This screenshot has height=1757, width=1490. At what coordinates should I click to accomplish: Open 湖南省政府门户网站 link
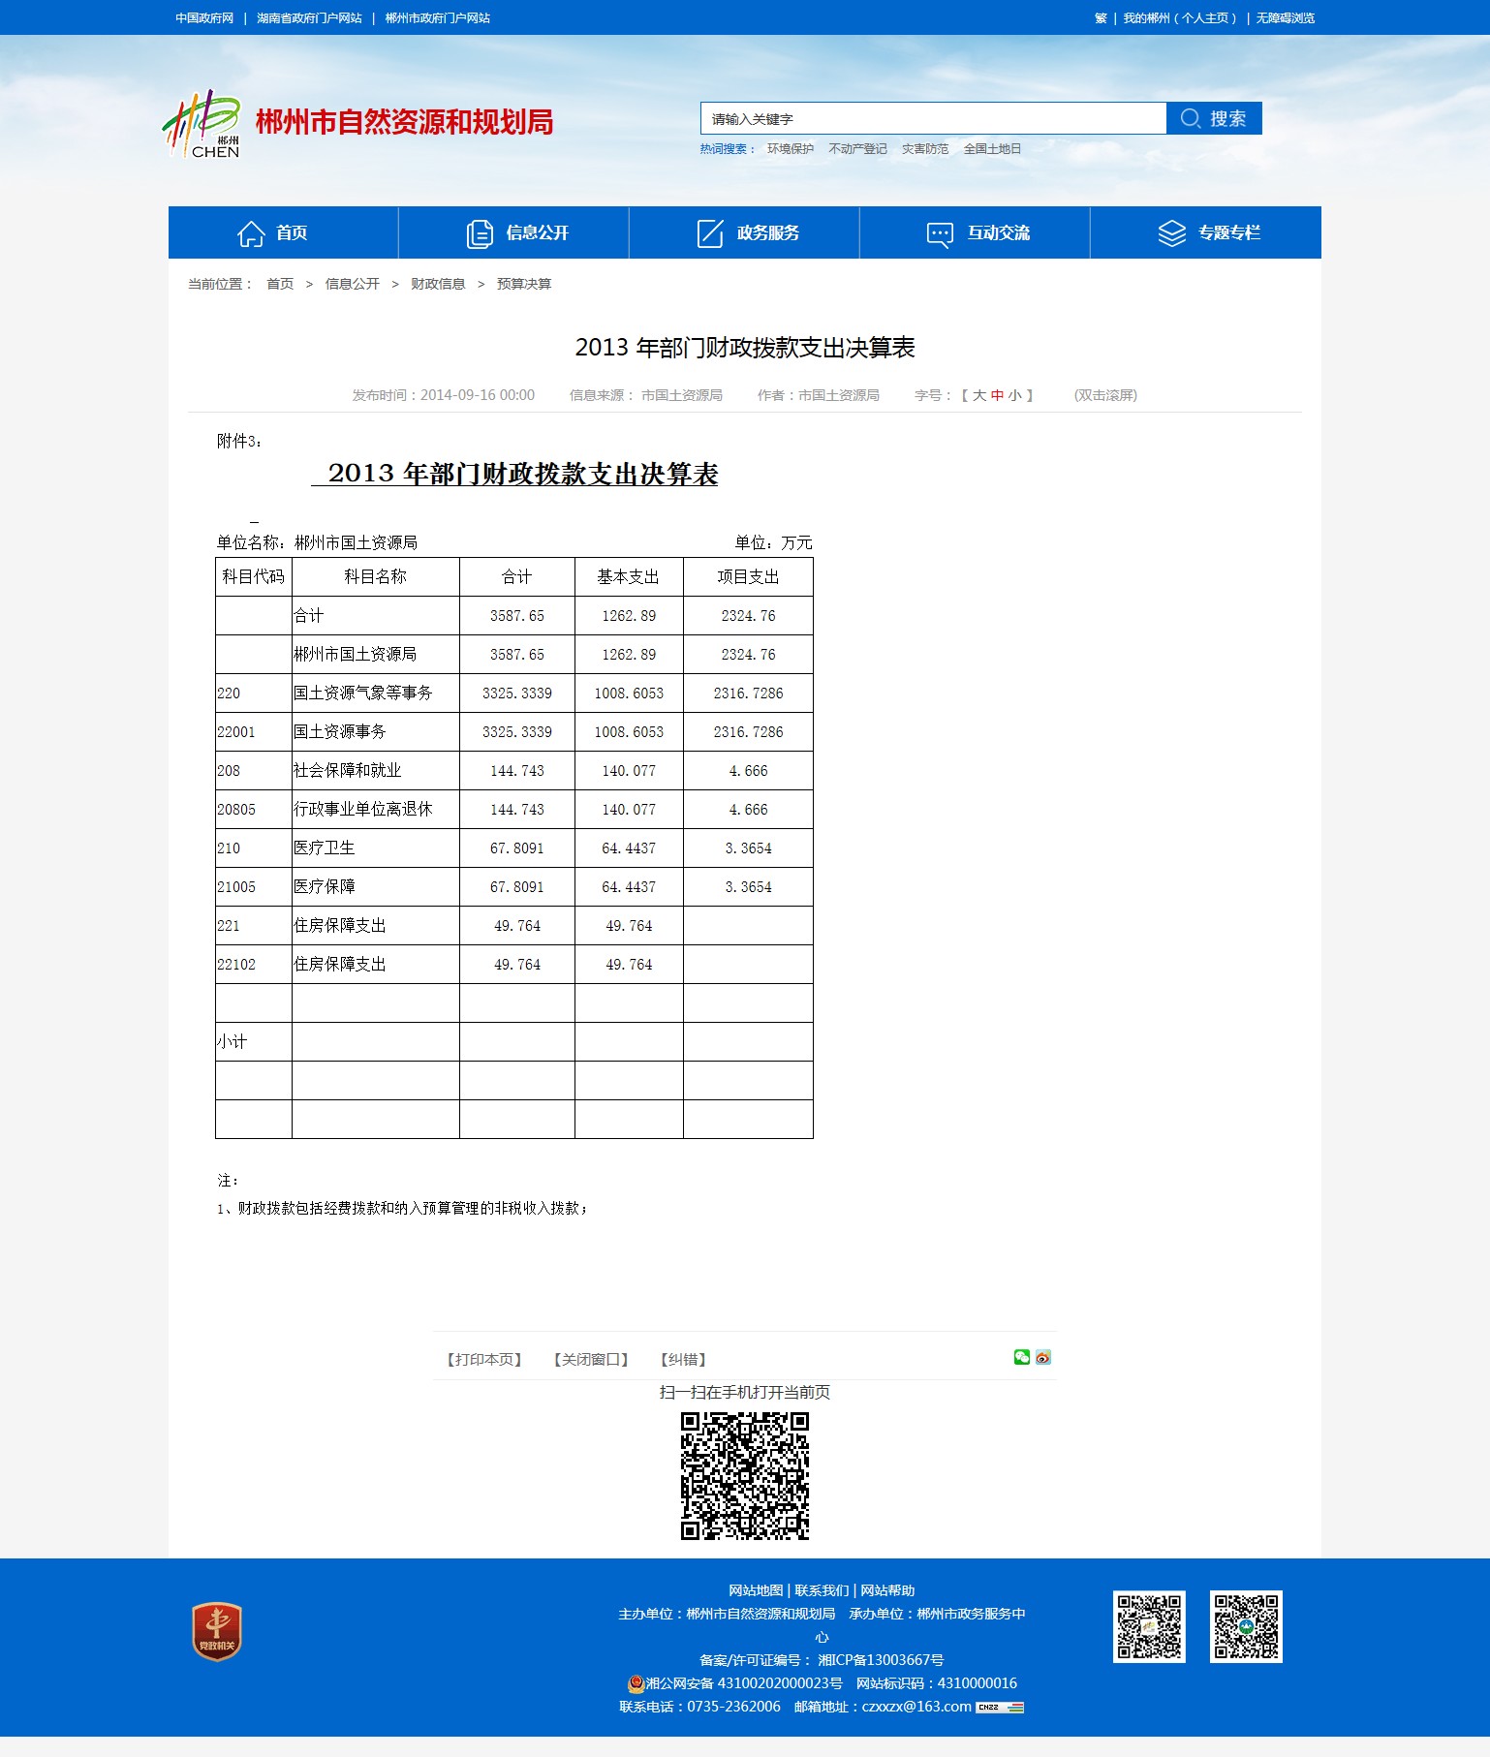[309, 18]
